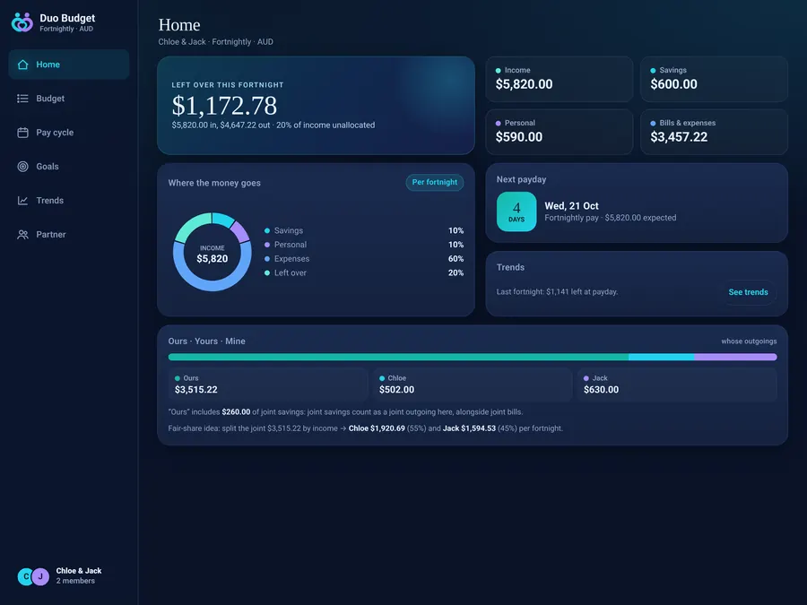Click the See trends button
This screenshot has width=807, height=605.
click(749, 291)
